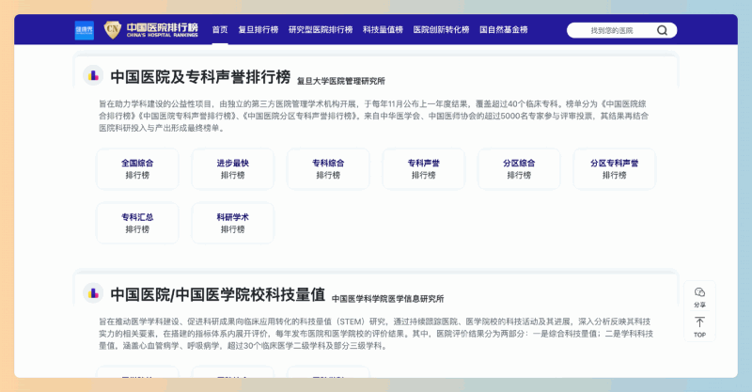Image resolution: width=752 pixels, height=392 pixels.
Task: Open the 专科声誉 排行榜 card
Action: 424,169
